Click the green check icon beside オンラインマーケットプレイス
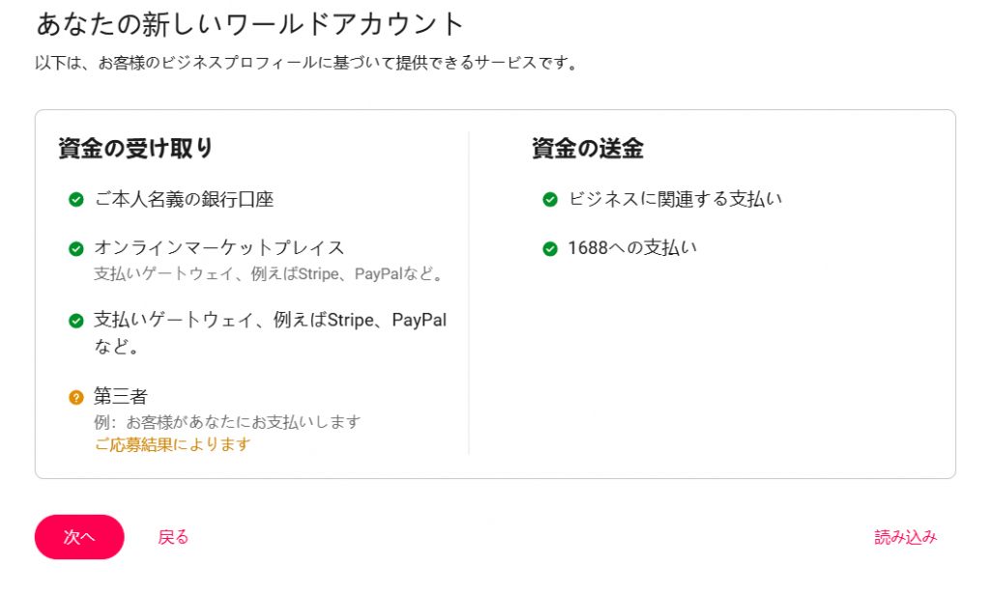Screen dimensions: 990x594 [x=75, y=248]
